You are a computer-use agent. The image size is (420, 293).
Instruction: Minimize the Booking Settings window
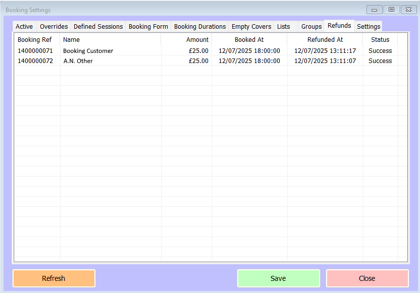click(x=374, y=10)
